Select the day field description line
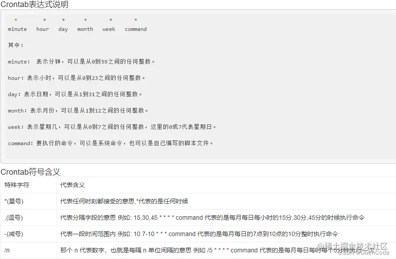The image size is (396, 259). [76, 94]
